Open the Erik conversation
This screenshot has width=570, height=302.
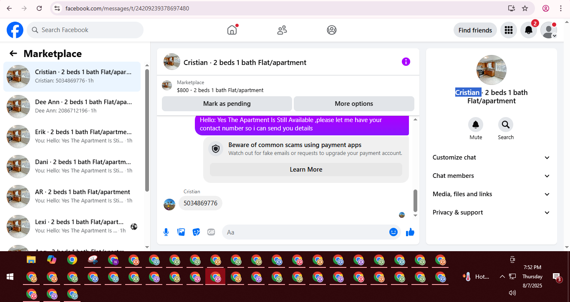coord(72,137)
